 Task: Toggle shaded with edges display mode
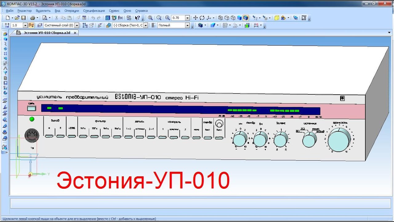point(246,18)
